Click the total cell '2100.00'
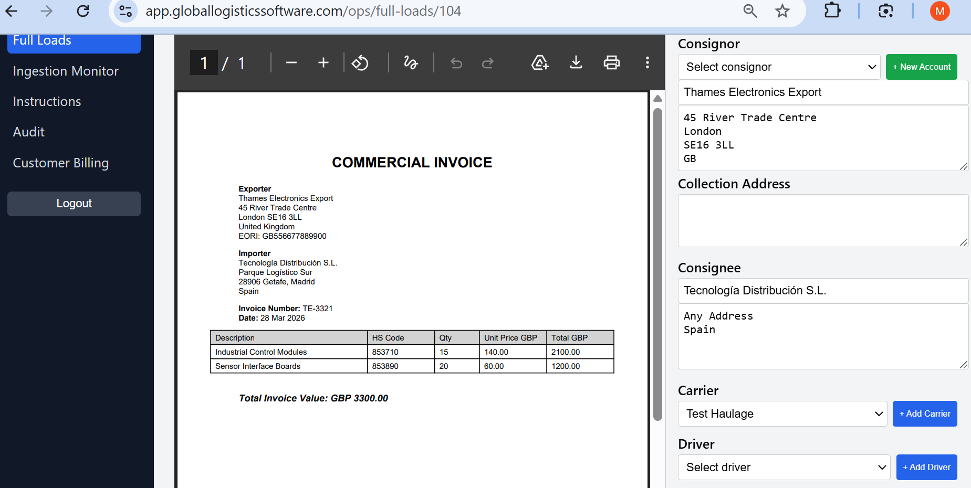The image size is (971, 488). [x=580, y=352]
